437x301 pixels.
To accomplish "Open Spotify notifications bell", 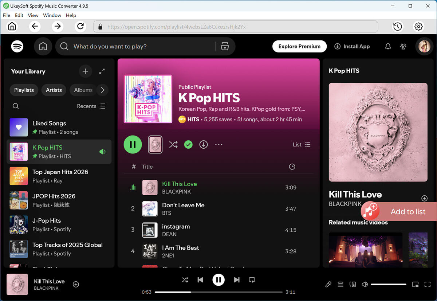I will 387,46.
